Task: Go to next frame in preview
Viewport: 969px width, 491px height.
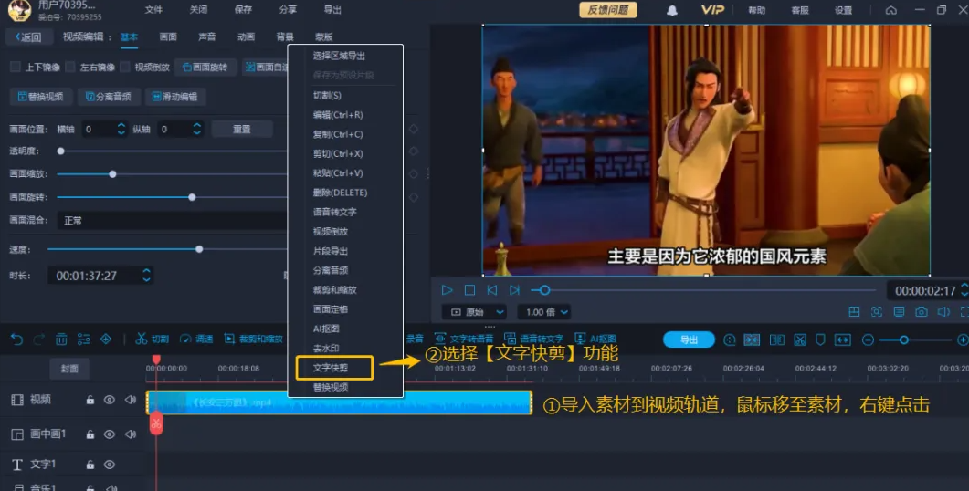Action: [514, 290]
